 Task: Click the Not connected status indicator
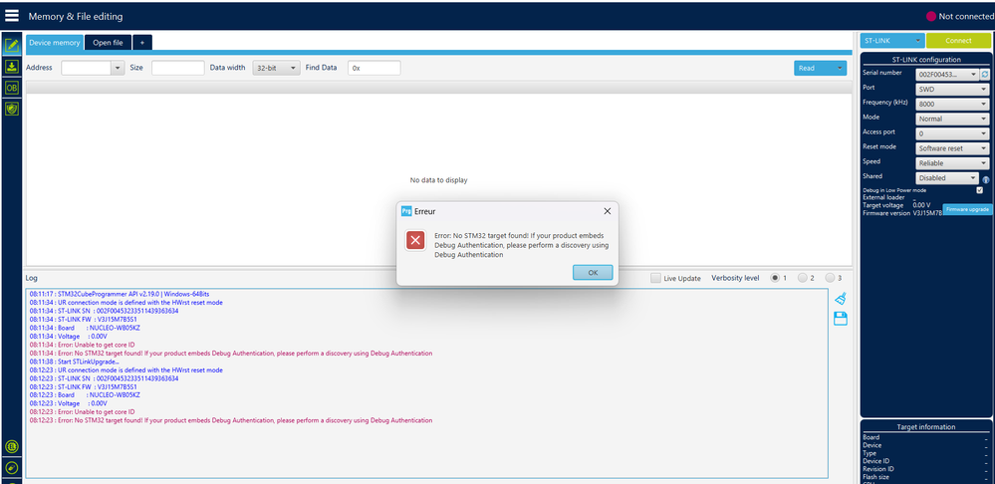click(x=960, y=17)
